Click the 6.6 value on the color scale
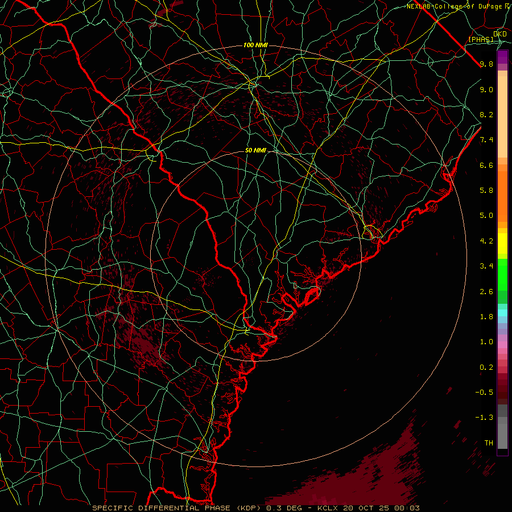512x512 pixels. pyautogui.click(x=486, y=165)
